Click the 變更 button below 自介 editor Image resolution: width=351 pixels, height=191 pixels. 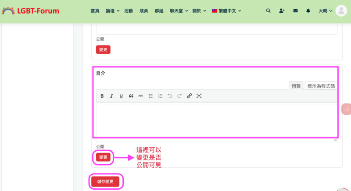pos(103,157)
